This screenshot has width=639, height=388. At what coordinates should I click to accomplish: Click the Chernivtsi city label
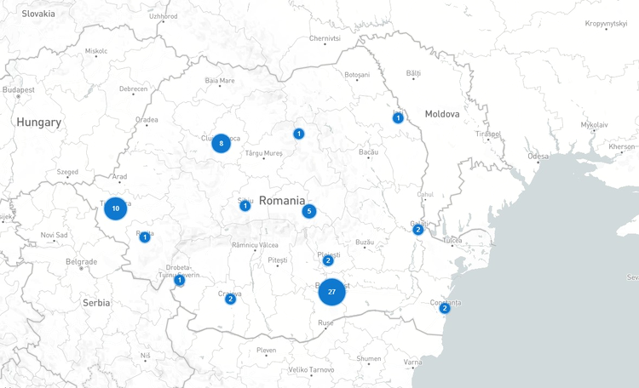(x=325, y=38)
